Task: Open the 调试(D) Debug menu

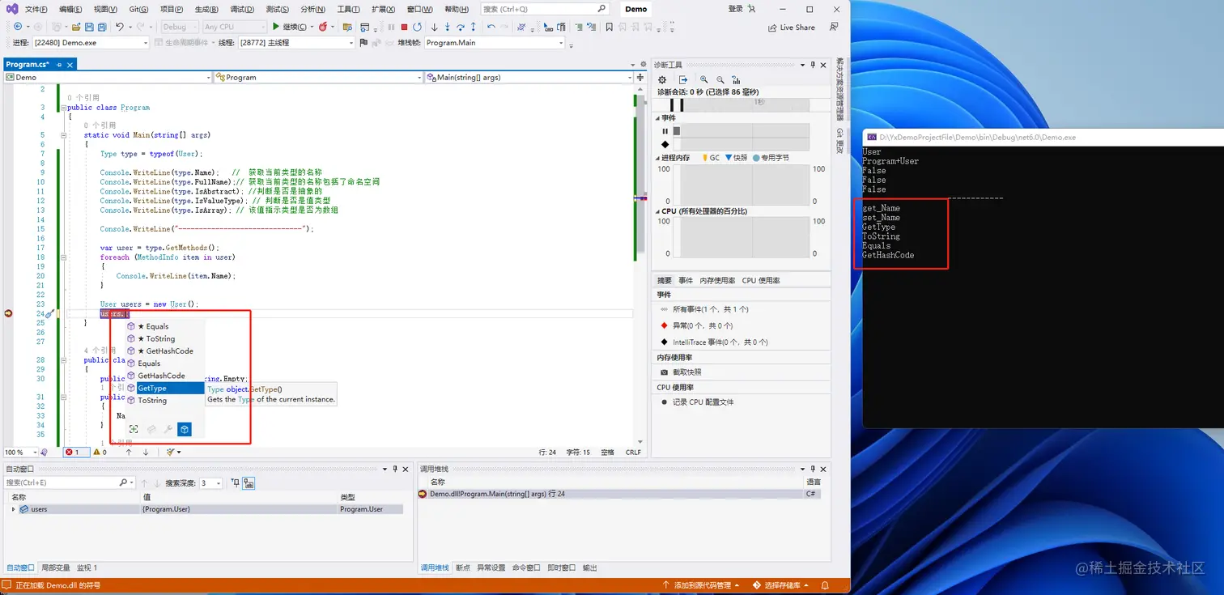Action: [x=242, y=9]
